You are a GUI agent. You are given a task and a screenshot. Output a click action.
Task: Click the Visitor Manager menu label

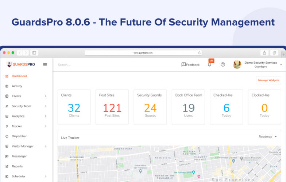tap(23, 146)
